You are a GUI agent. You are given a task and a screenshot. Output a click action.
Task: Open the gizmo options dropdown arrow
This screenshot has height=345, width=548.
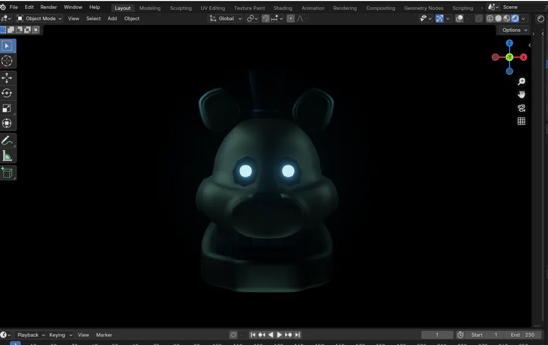[448, 18]
